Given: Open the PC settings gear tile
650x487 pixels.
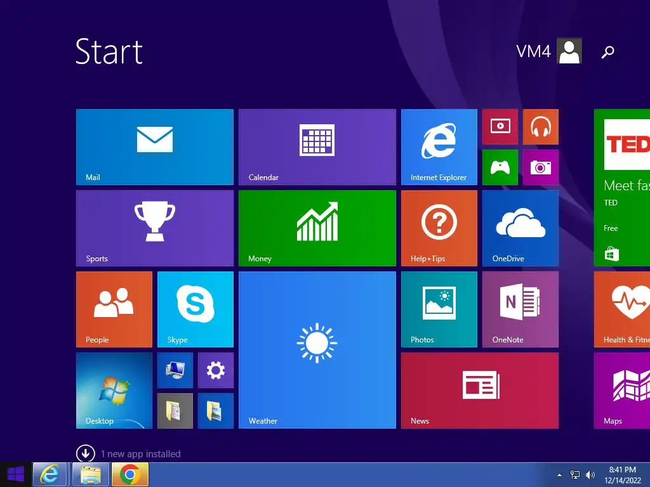Looking at the screenshot, I should 216,370.
